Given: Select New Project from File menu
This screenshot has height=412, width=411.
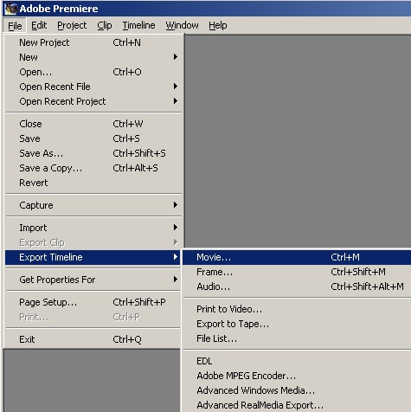Looking at the screenshot, I should (x=93, y=42).
